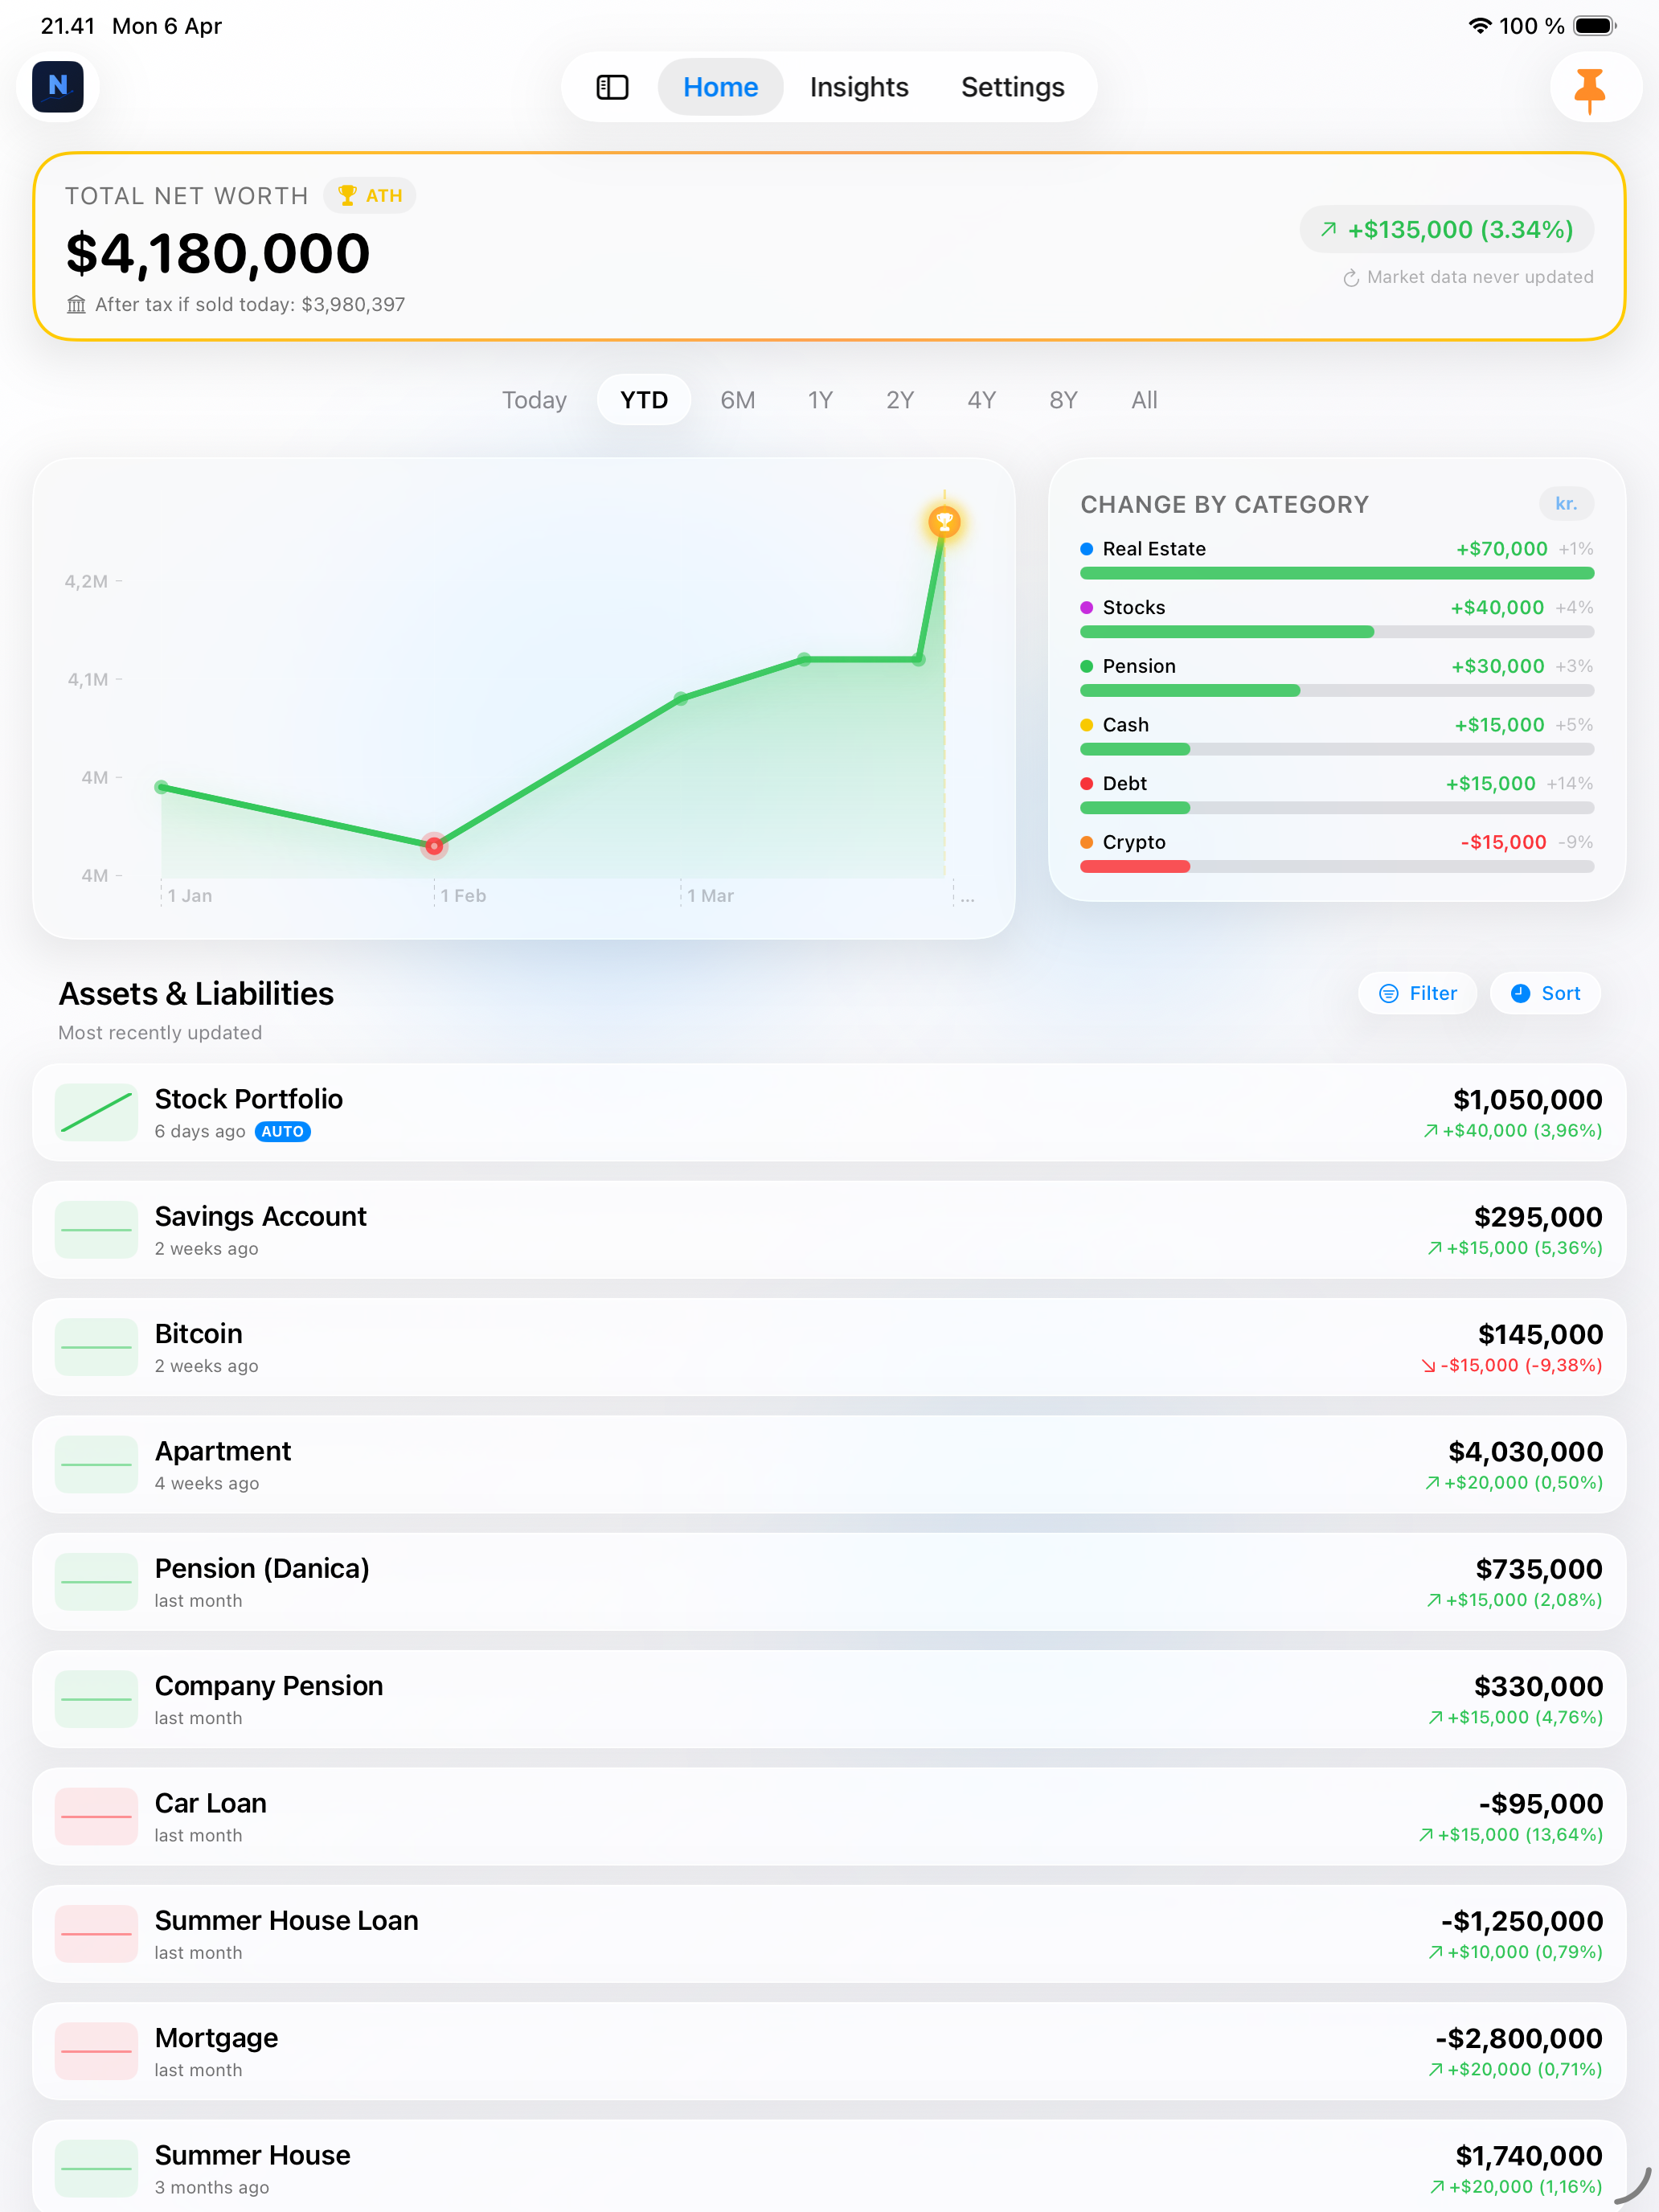1659x2212 pixels.
Task: Click the trophy marker on chart peak
Action: click(944, 521)
